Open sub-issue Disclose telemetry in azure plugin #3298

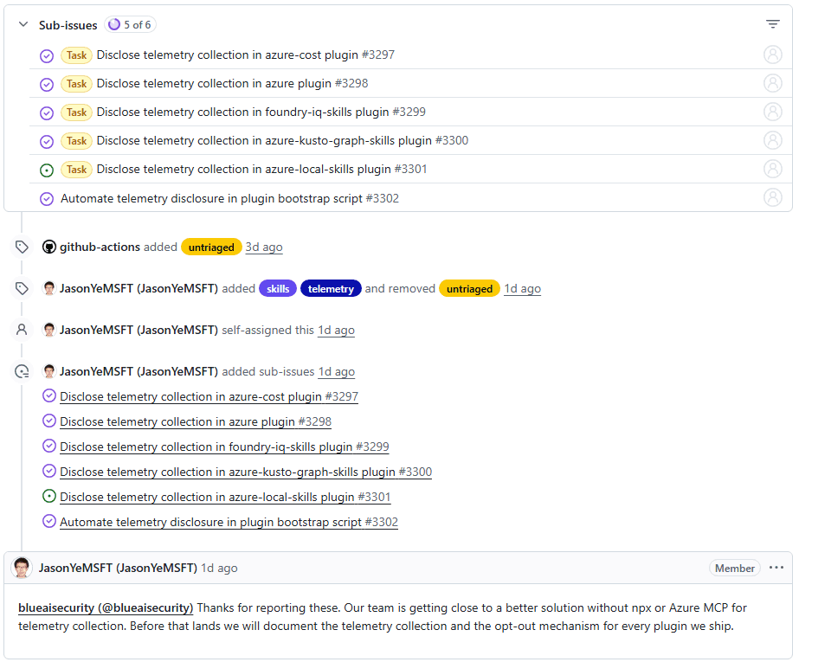[x=232, y=84]
